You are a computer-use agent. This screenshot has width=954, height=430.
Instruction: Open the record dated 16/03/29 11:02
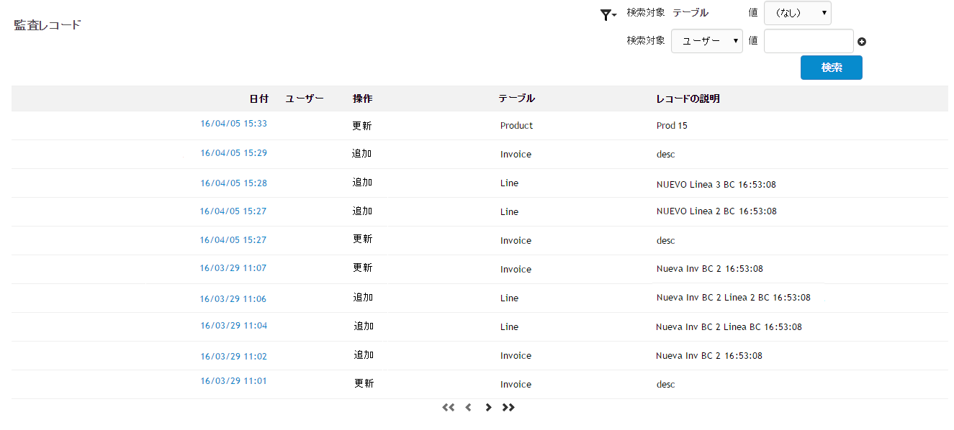(x=233, y=357)
